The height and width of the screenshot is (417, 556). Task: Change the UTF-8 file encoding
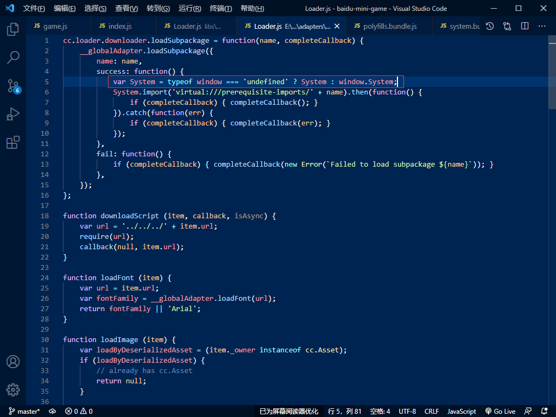(x=407, y=412)
